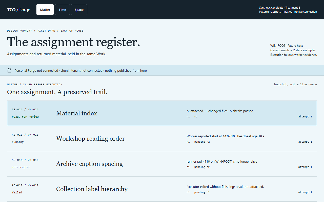Image resolution: width=324 pixels, height=202 pixels.
Task: Open the Space tab
Action: click(x=79, y=10)
